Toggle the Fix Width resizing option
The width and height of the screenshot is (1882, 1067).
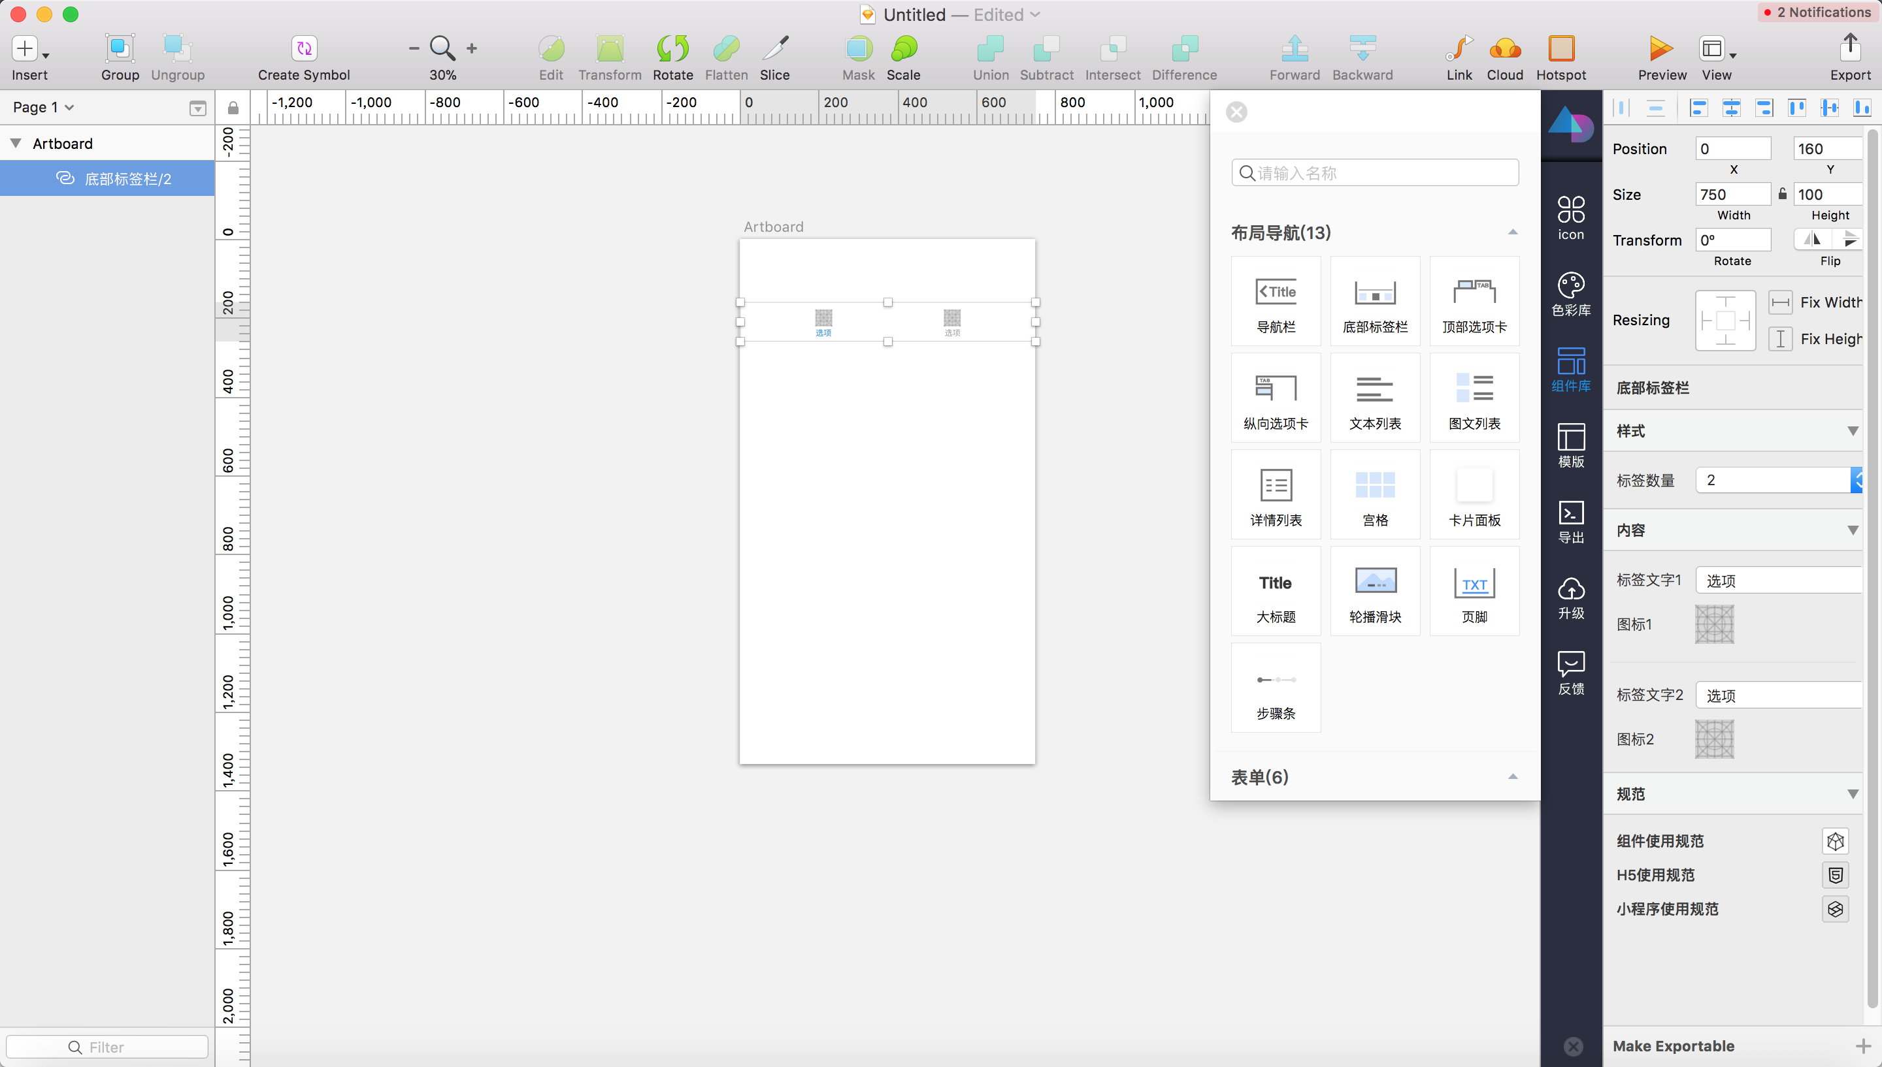click(1780, 302)
